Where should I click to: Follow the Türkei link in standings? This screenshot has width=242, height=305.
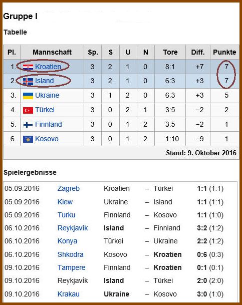pyautogui.click(x=45, y=110)
